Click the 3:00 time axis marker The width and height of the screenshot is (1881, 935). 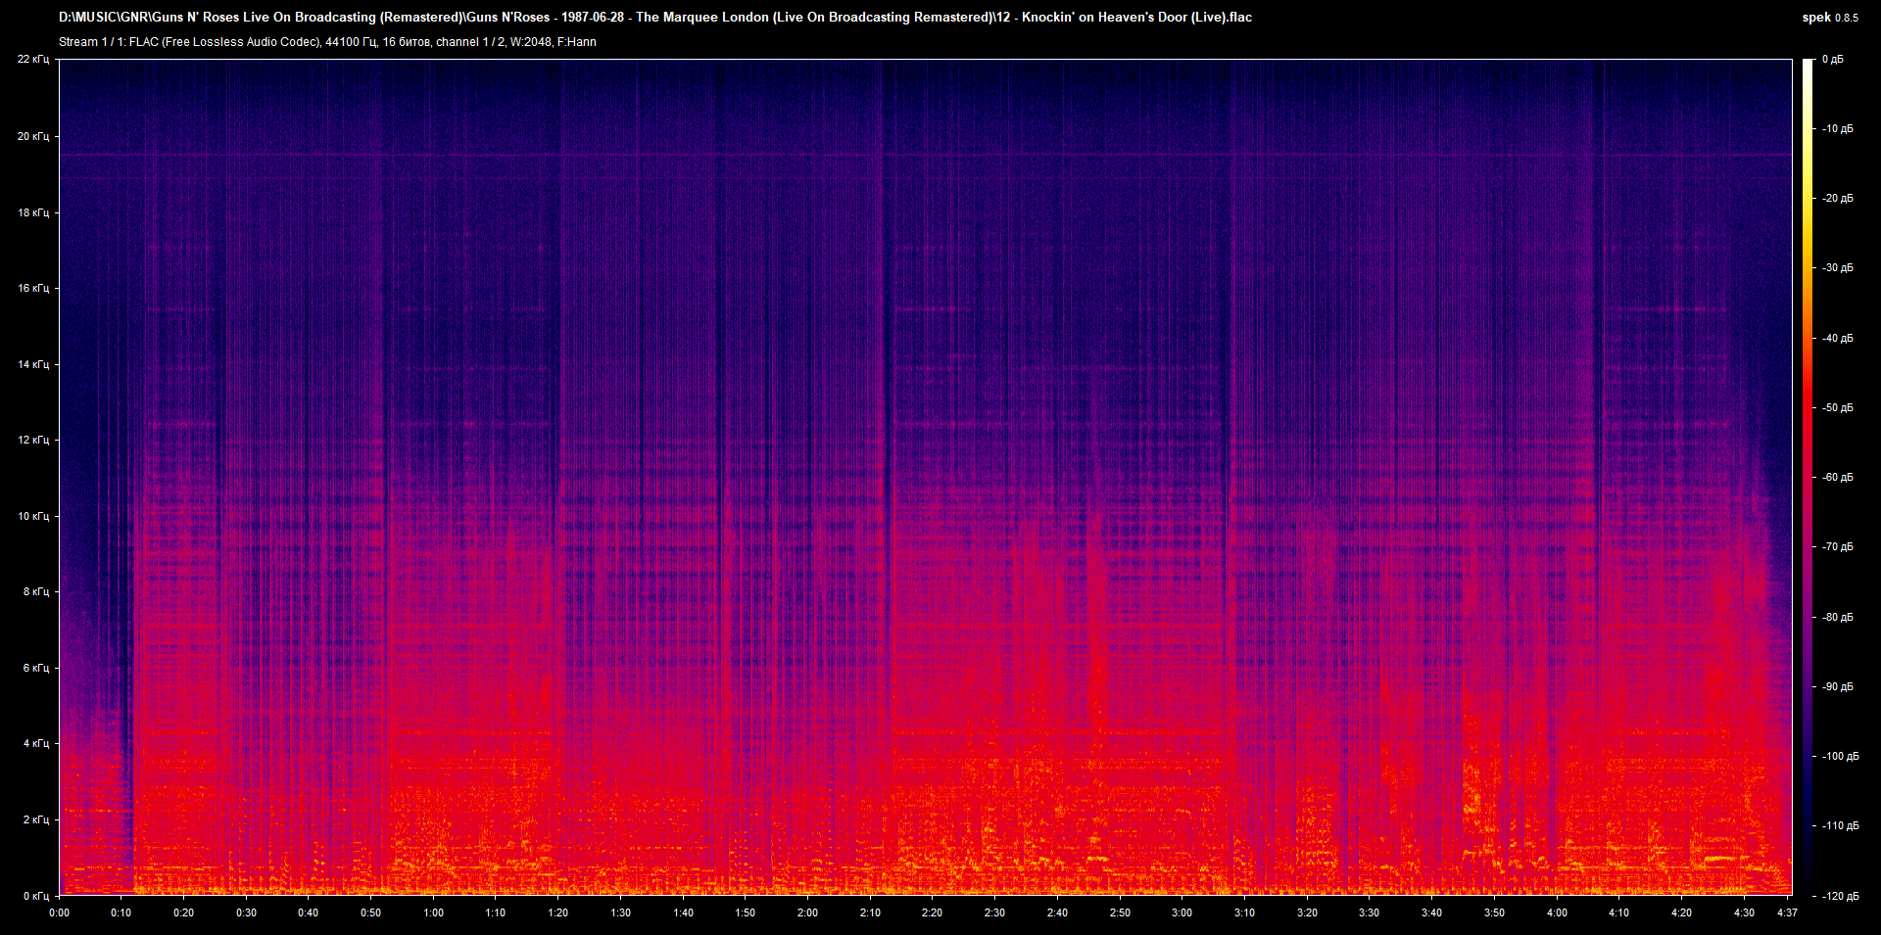click(1182, 912)
